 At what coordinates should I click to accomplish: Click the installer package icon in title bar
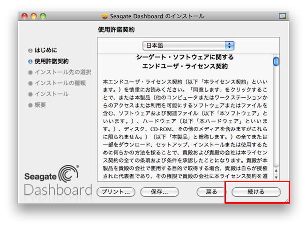point(105,16)
